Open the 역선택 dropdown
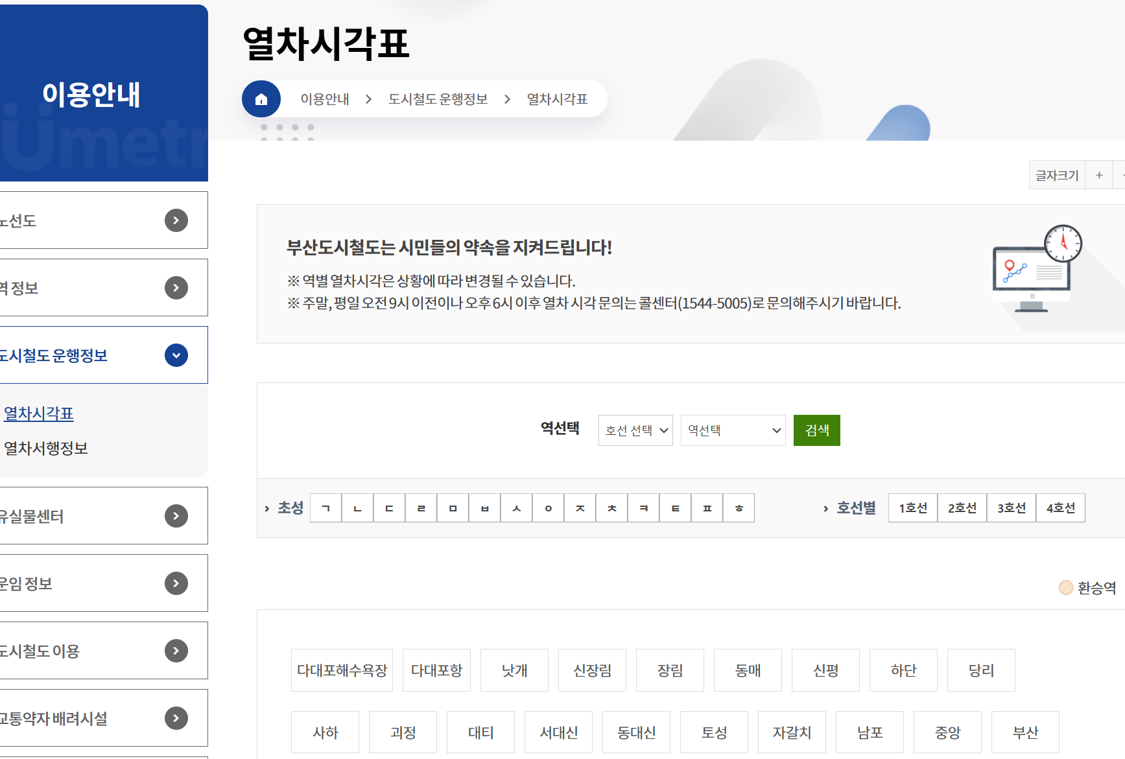The width and height of the screenshot is (1125, 759). click(733, 430)
